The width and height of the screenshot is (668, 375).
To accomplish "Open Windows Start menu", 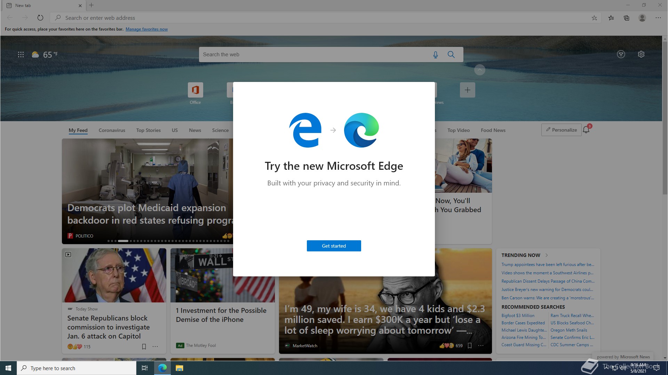I will coord(8,368).
